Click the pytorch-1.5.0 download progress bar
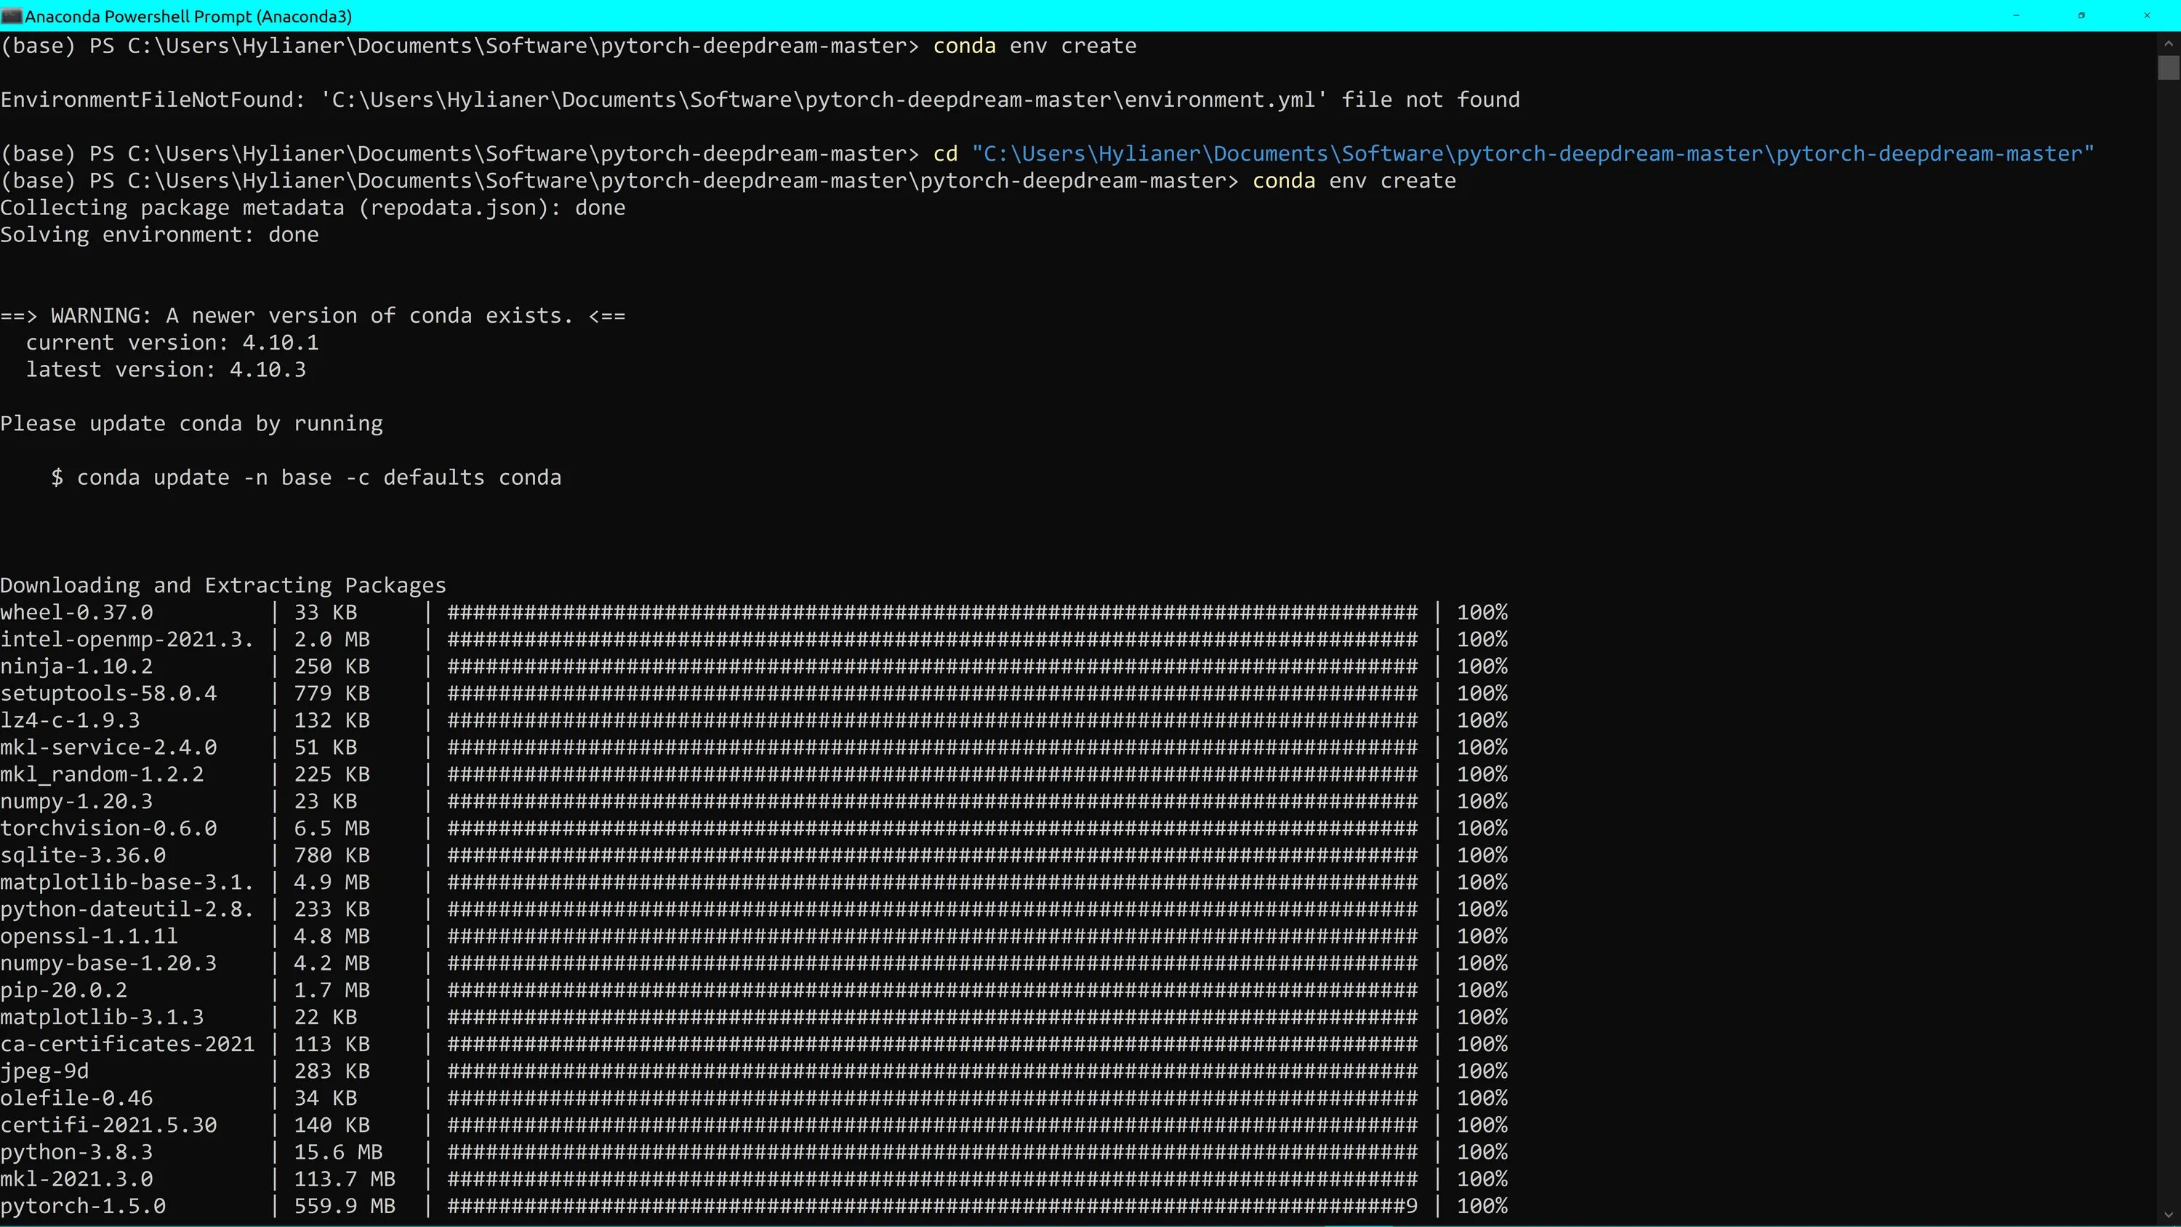The image size is (2181, 1227). [931, 1206]
